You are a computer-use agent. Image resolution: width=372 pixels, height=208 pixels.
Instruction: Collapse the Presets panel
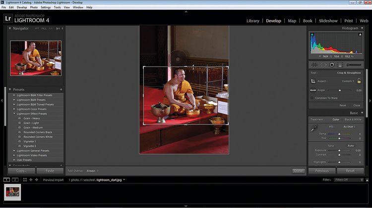(10, 89)
